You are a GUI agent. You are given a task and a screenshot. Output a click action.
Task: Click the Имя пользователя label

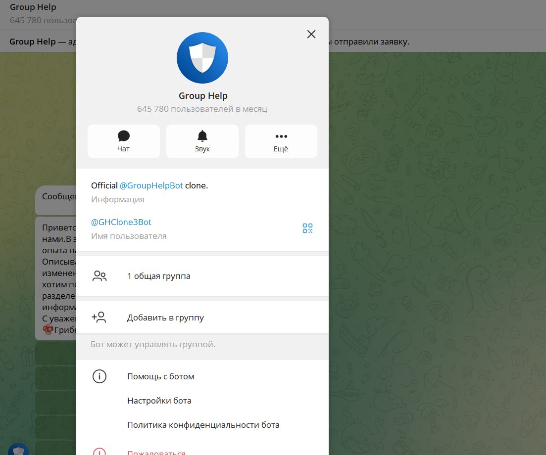point(129,236)
